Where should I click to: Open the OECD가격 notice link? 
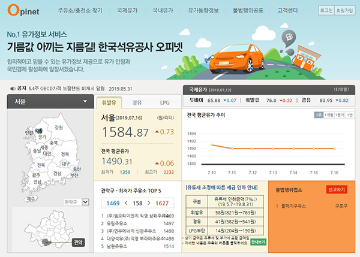(x=67, y=89)
